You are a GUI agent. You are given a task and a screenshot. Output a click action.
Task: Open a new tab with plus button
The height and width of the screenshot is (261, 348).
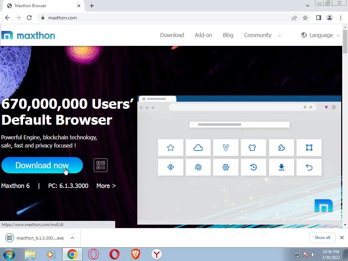(x=92, y=6)
